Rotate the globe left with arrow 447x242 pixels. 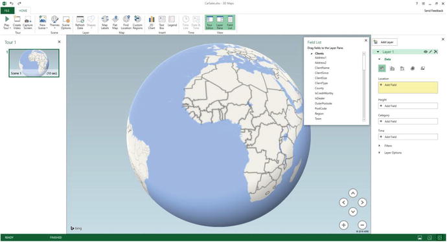[x=343, y=203]
